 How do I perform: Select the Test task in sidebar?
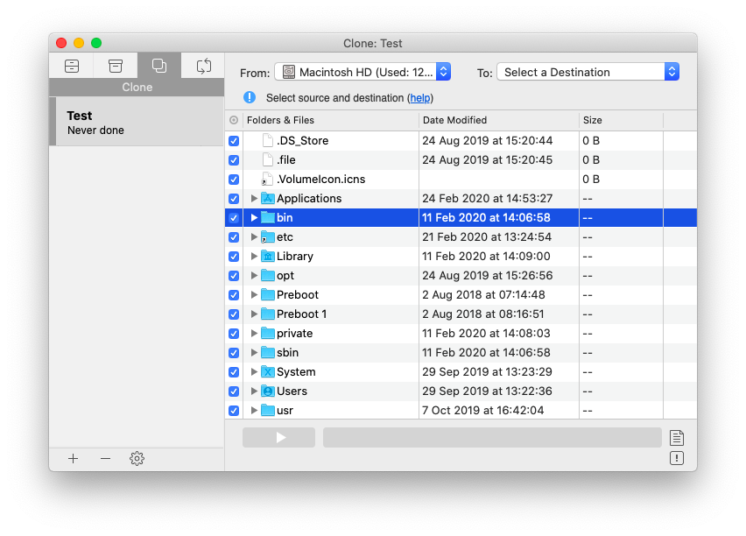tap(137, 122)
